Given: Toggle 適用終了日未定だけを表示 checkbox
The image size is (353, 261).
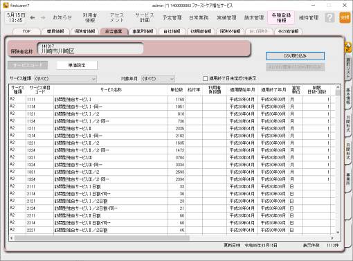Looking at the screenshot, I should point(205,79).
